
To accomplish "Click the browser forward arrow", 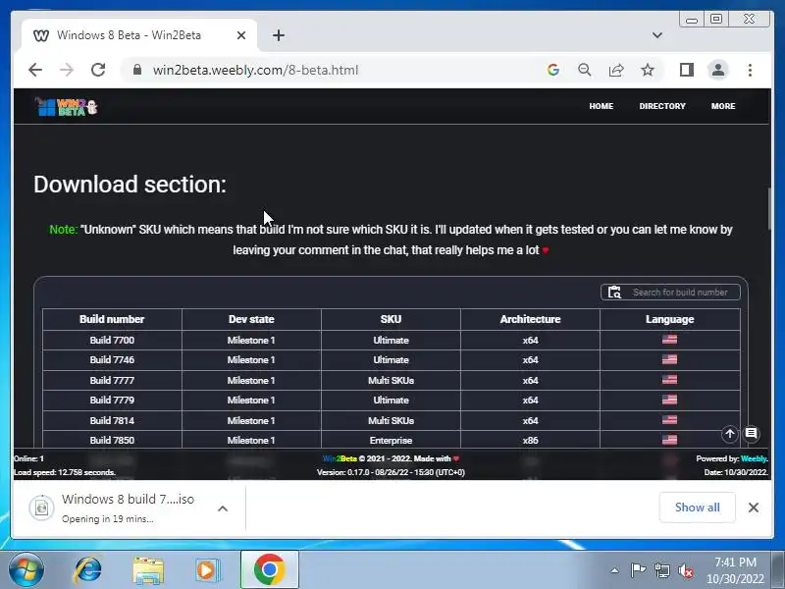I will click(x=67, y=70).
